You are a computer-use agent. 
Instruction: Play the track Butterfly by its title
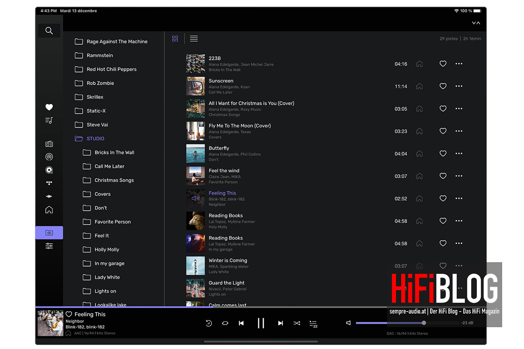pos(219,148)
